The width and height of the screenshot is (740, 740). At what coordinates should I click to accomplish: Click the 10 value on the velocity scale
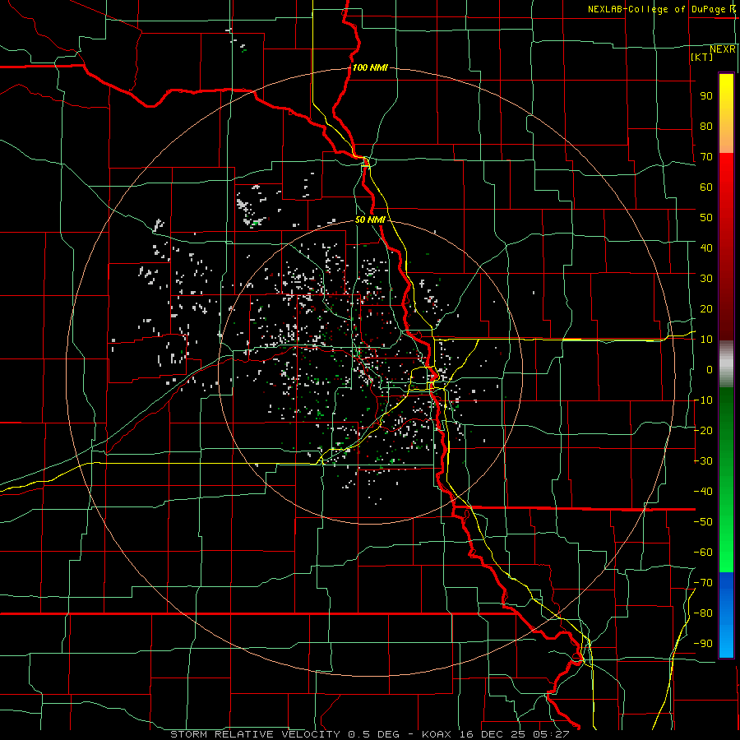click(706, 340)
